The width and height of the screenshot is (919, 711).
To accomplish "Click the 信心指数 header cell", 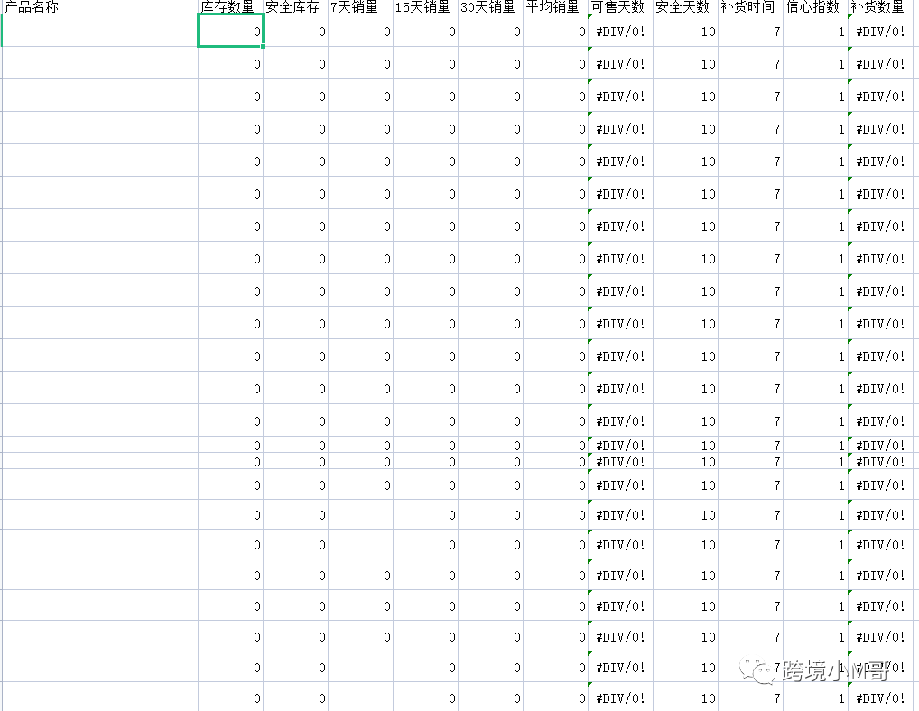I will point(815,7).
